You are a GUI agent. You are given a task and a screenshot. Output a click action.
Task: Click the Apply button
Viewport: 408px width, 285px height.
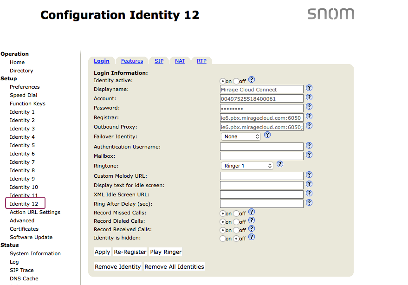[102, 252]
